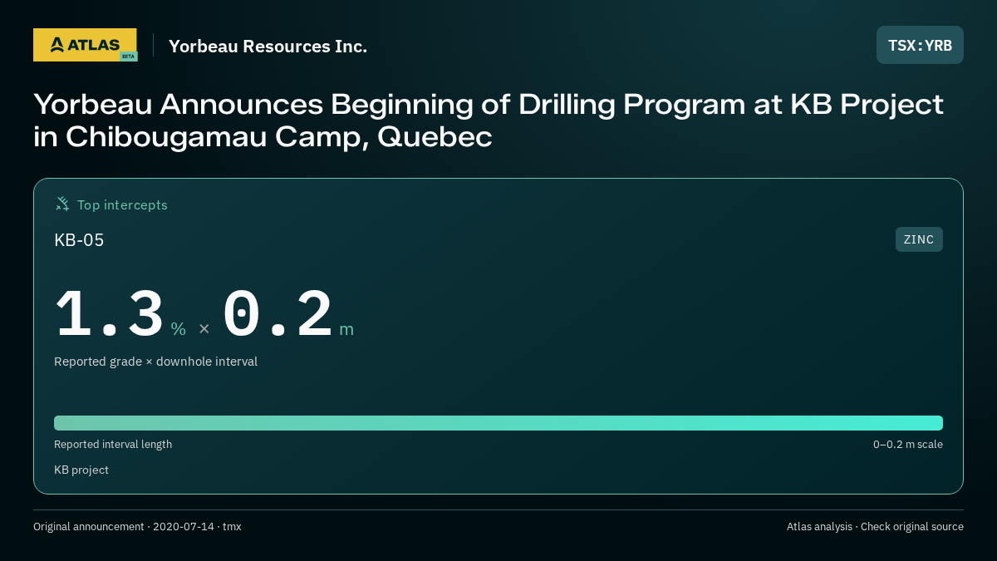Click the Reported interval length label
Viewport: 997px width, 561px height.
[x=113, y=445]
